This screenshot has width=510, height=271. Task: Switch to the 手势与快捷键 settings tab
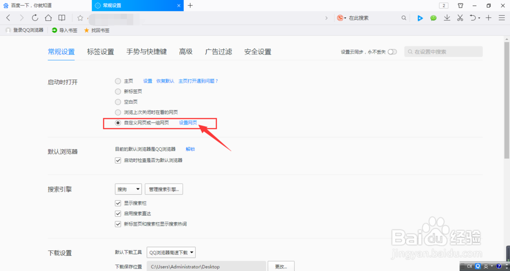click(x=146, y=52)
